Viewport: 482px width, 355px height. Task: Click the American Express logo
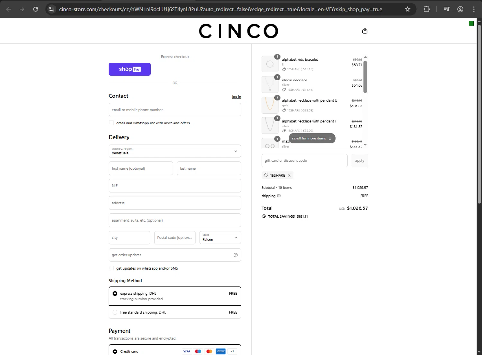point(220,351)
